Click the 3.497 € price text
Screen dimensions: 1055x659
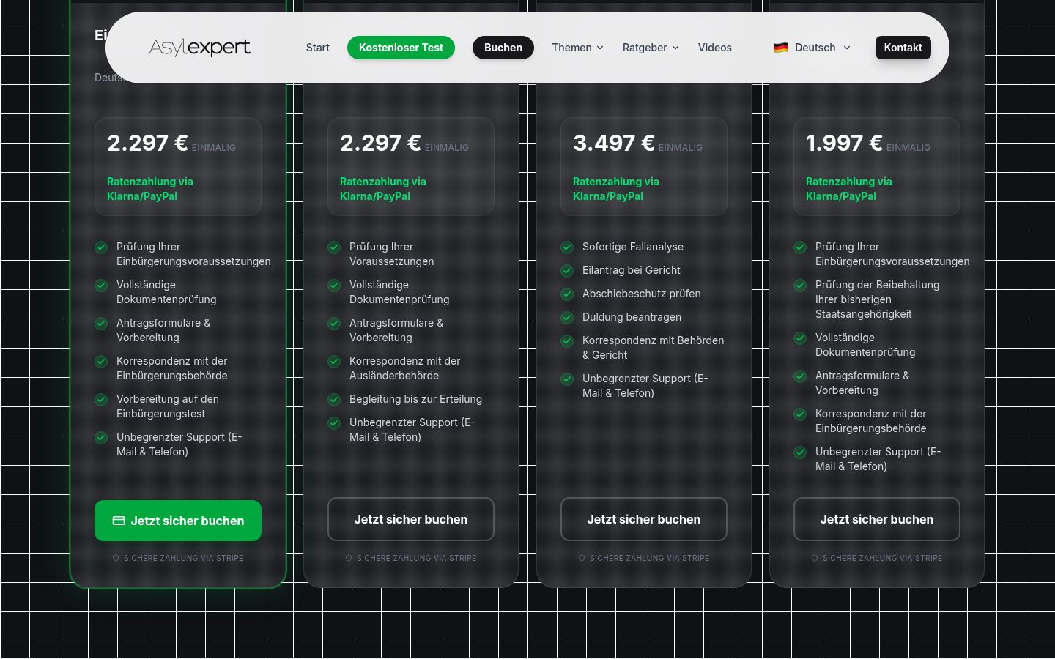(x=614, y=143)
